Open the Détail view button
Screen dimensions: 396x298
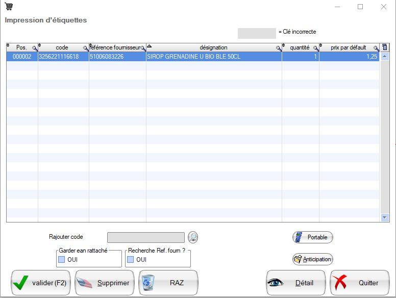point(296,283)
